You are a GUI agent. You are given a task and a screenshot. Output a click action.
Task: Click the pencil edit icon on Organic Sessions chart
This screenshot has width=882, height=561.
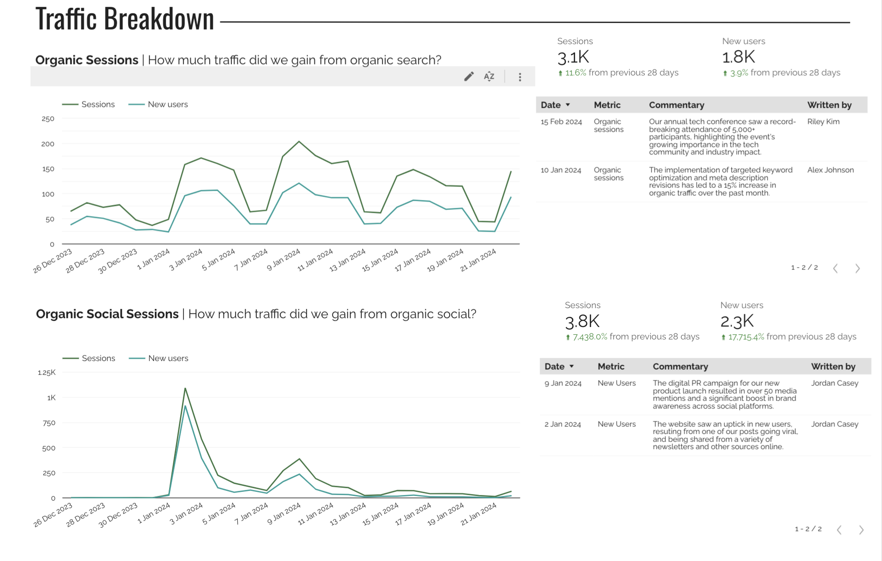tap(469, 76)
